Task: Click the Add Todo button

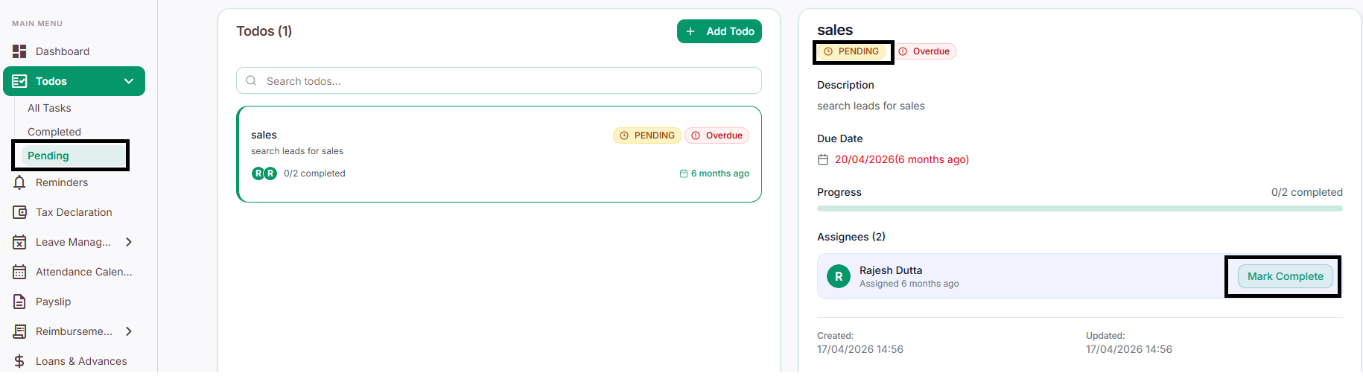Action: pyautogui.click(x=719, y=31)
